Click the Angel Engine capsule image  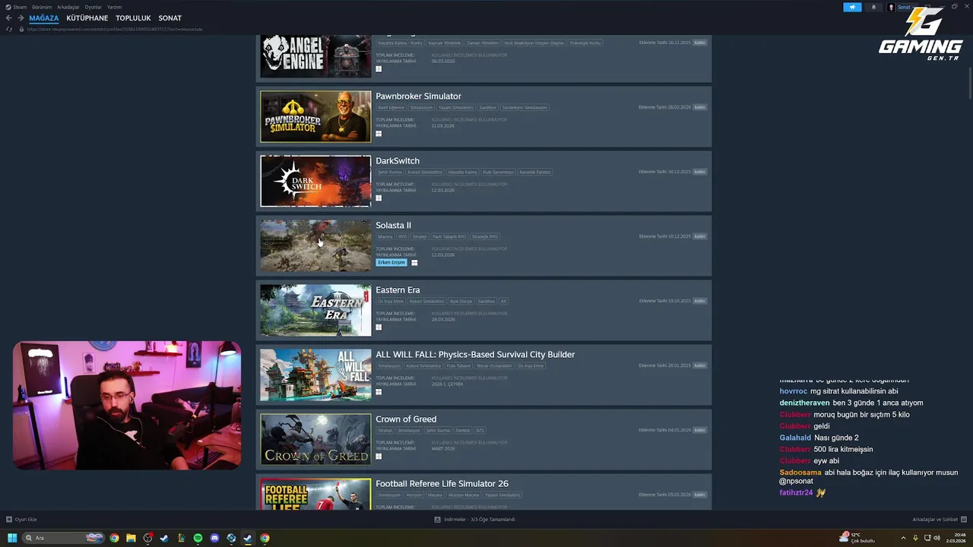(x=315, y=55)
